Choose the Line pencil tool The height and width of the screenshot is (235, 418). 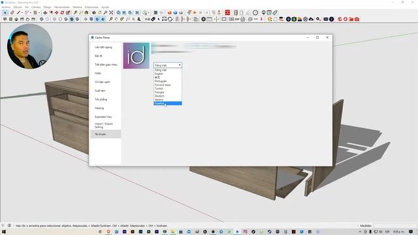[18, 12]
